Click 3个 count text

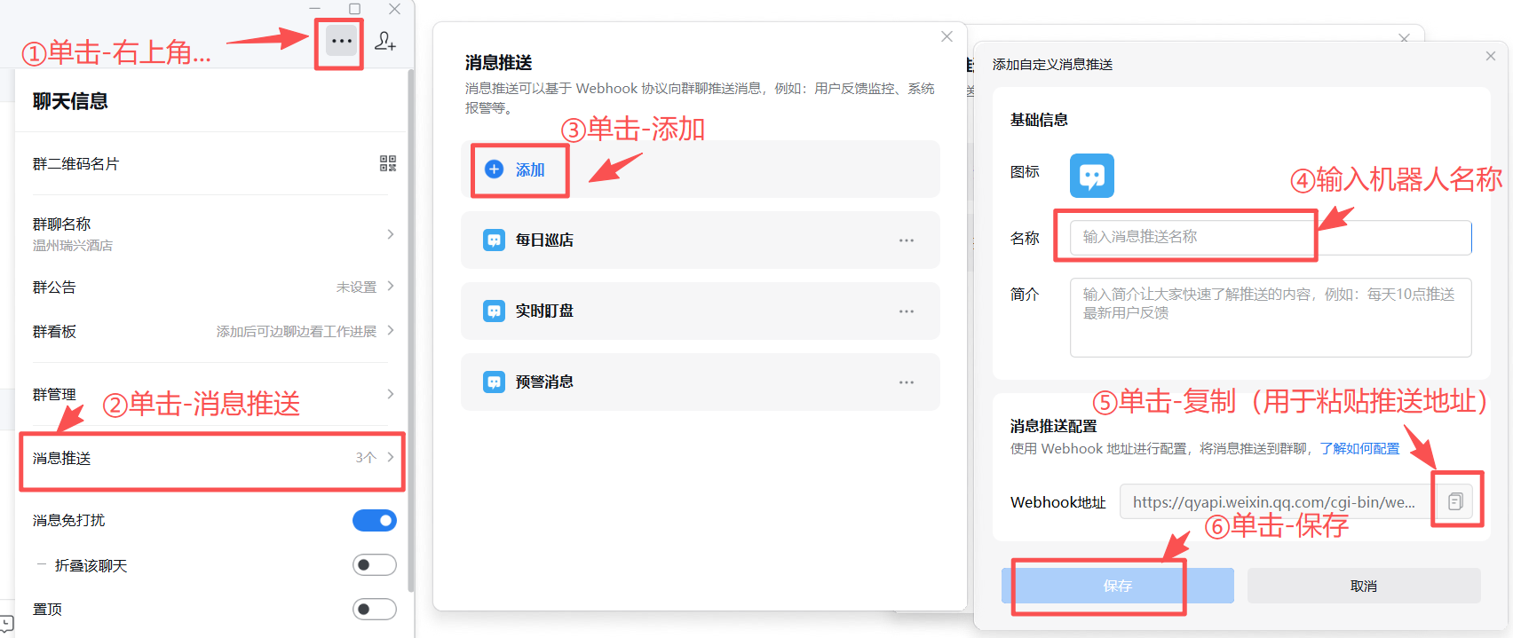pos(366,458)
